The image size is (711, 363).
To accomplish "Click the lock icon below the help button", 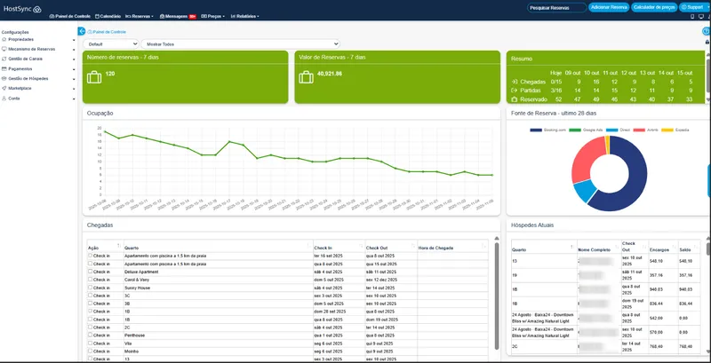I will 707,42.
